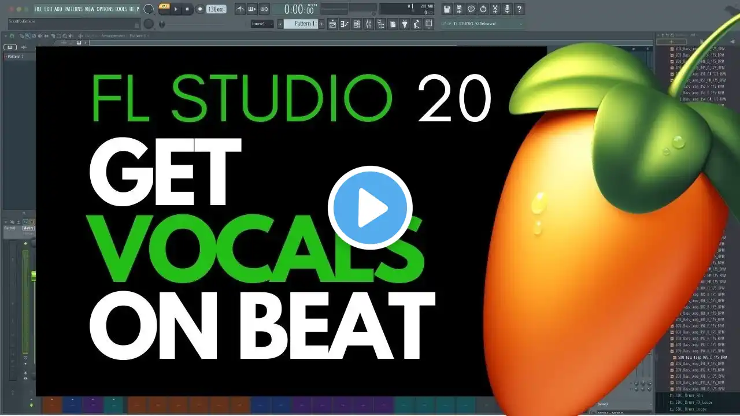Click the transport Play button
Viewport: 740px width, 416px height.
coord(176,9)
